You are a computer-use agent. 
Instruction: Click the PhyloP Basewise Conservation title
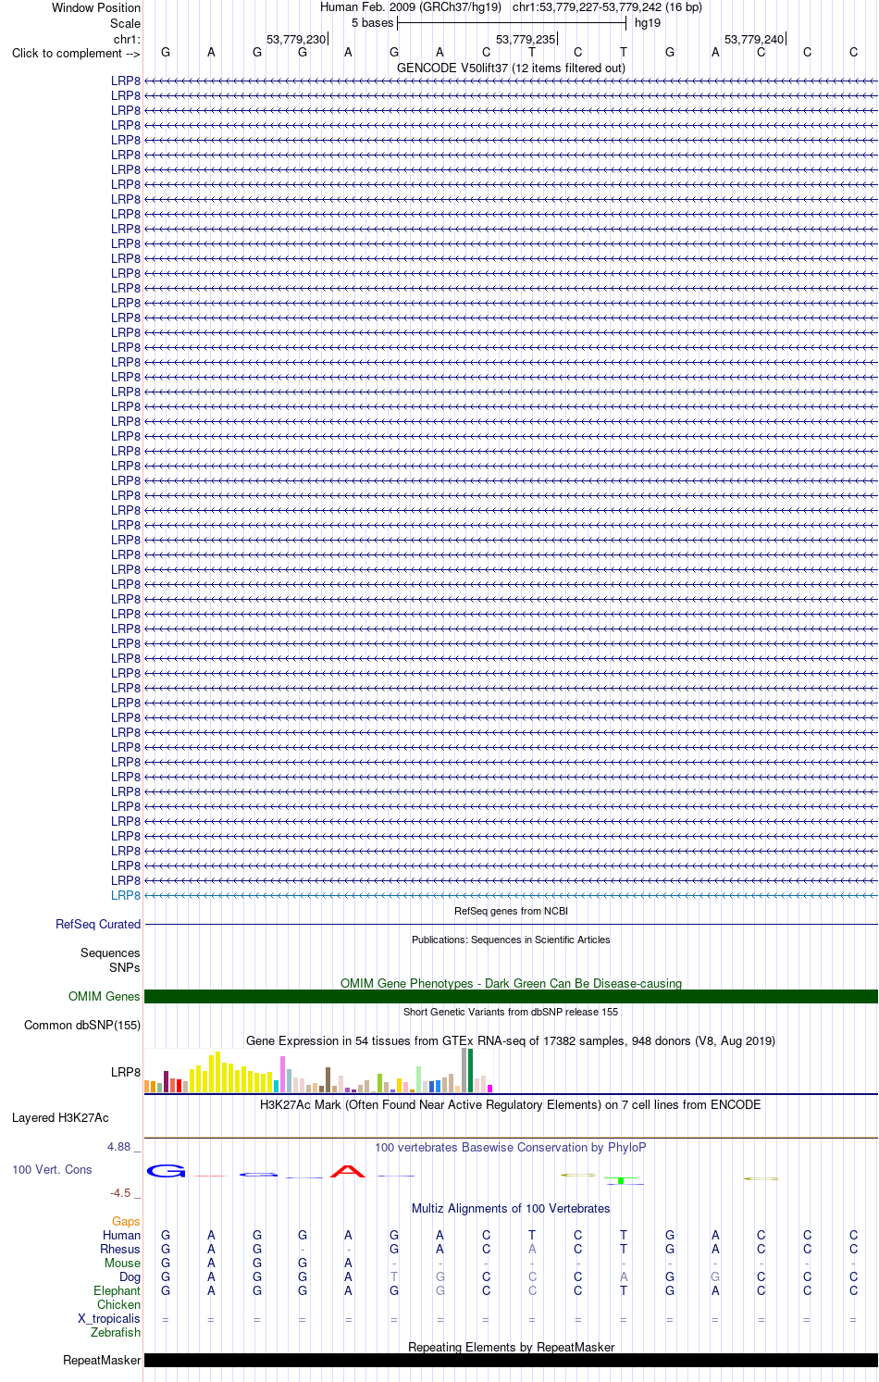pyautogui.click(x=511, y=1147)
